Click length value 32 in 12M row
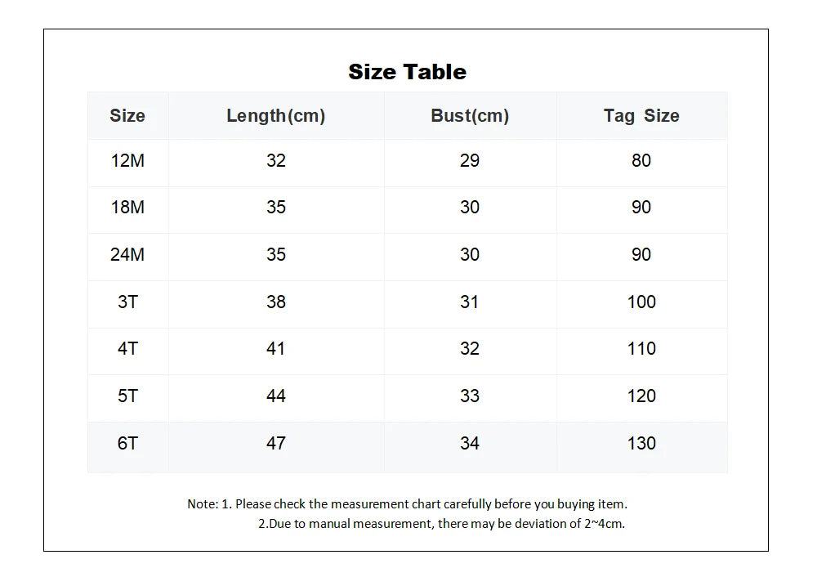 tap(275, 160)
